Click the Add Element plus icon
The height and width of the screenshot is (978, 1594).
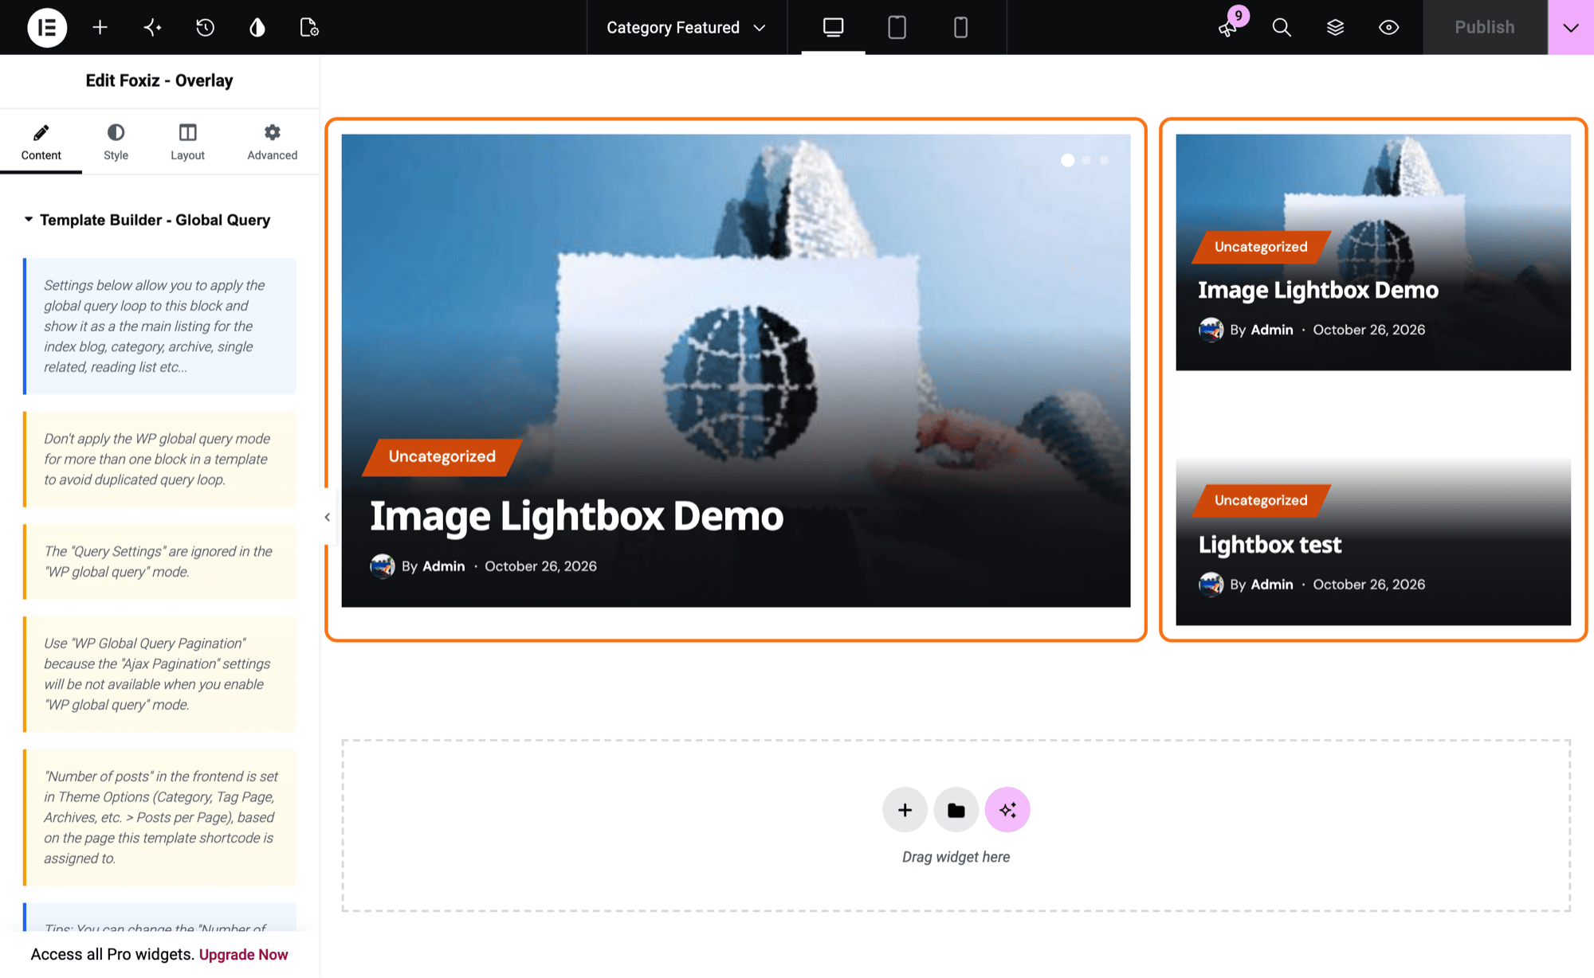click(100, 27)
